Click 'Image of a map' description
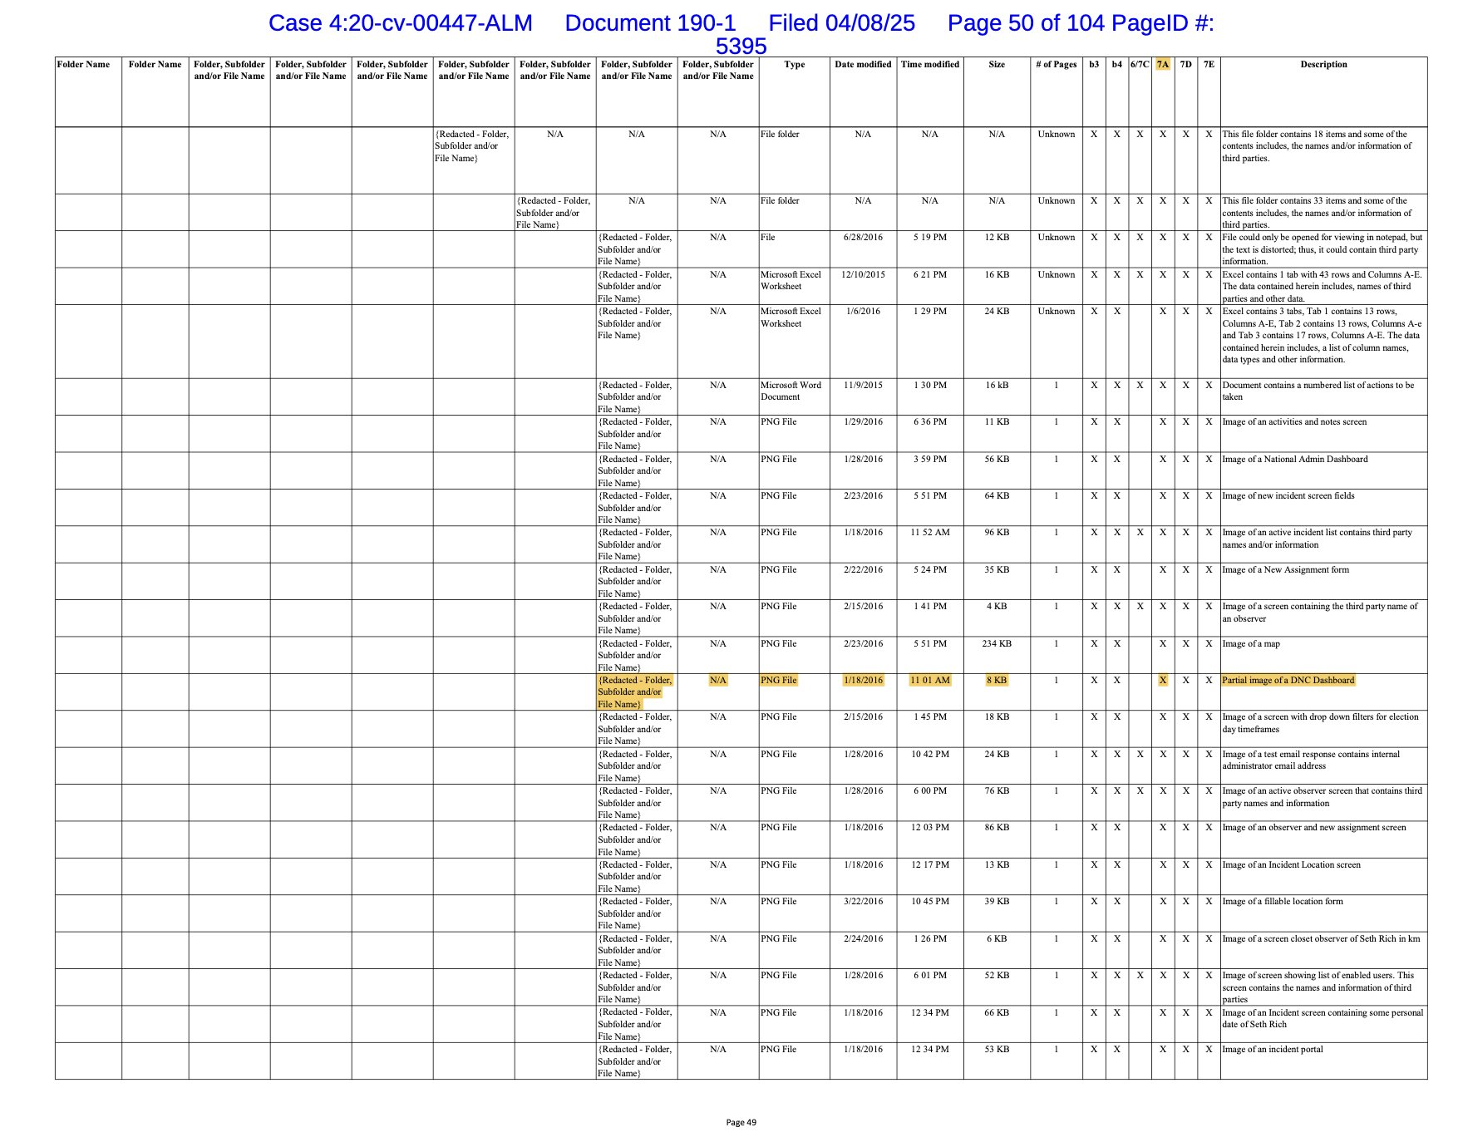 click(1250, 644)
